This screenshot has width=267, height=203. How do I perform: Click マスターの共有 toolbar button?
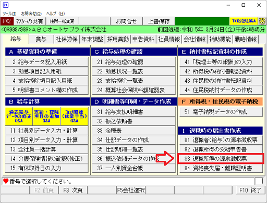29,21
